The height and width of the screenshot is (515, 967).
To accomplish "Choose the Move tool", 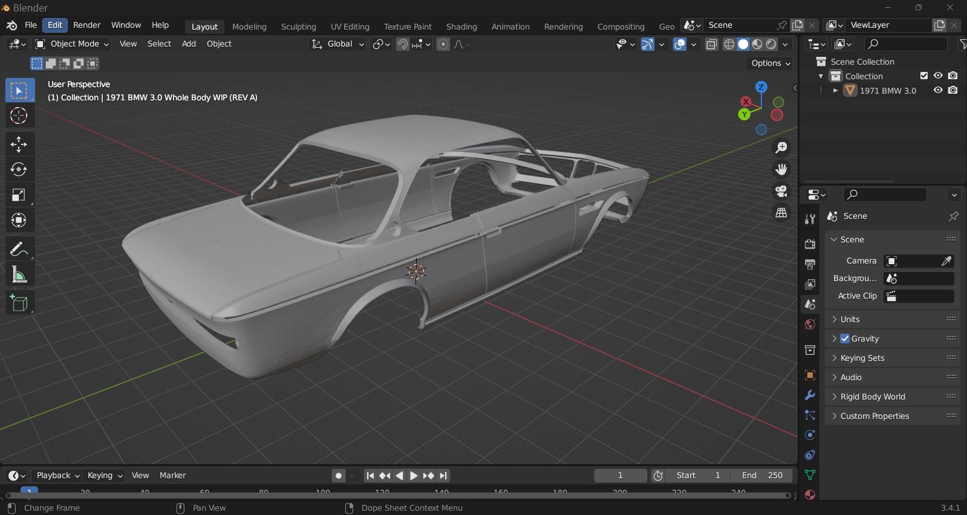I will pos(19,144).
